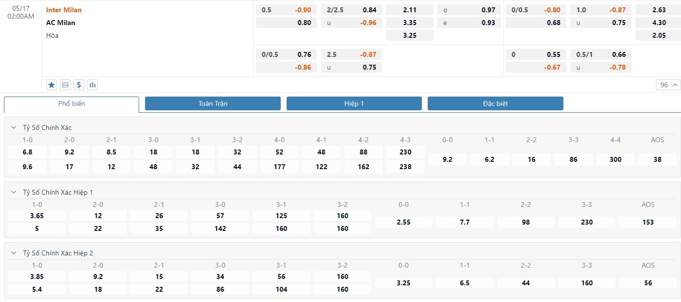Viewport: 681px width, 302px height.
Task: Pick Inter Milan win odds 2.11
Action: (x=410, y=10)
